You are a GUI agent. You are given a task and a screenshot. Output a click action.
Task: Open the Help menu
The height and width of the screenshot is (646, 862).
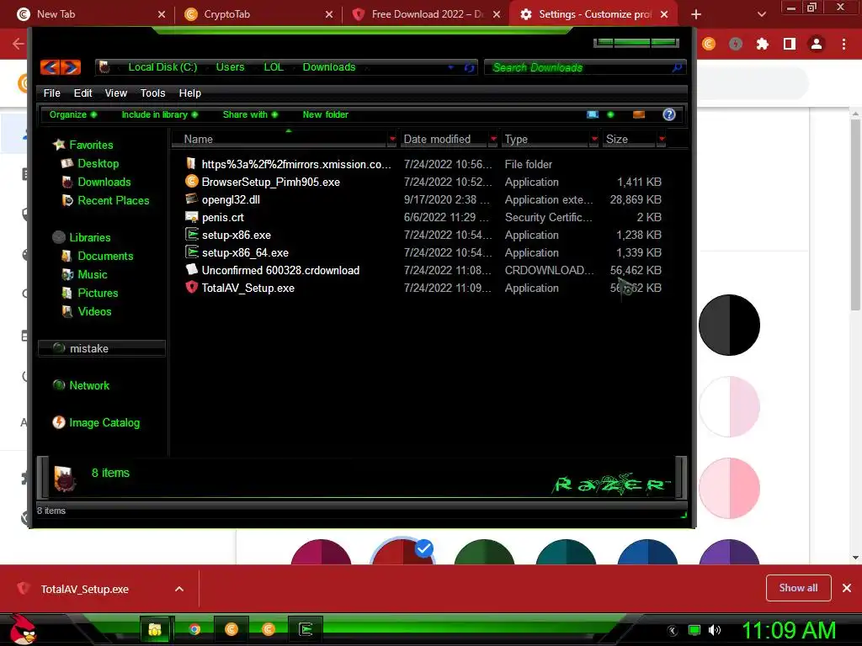189,93
